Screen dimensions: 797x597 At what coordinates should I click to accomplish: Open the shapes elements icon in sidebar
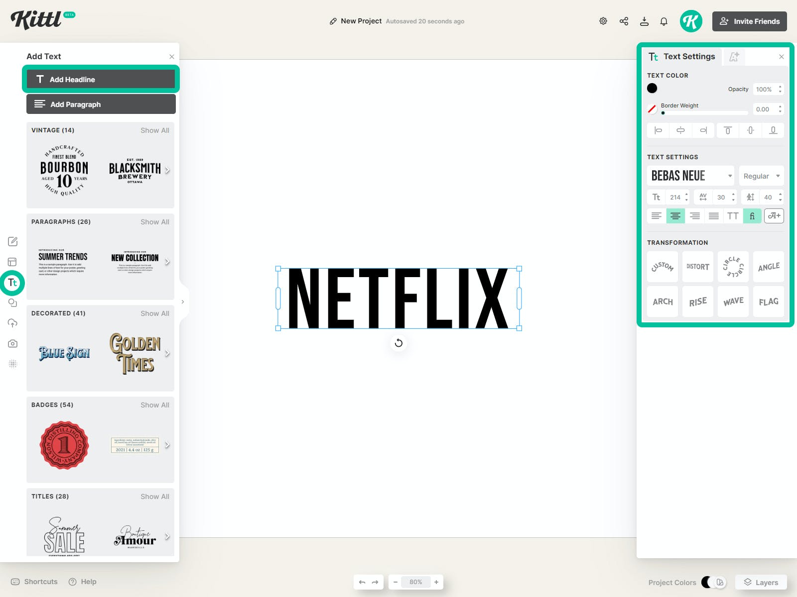[12, 303]
